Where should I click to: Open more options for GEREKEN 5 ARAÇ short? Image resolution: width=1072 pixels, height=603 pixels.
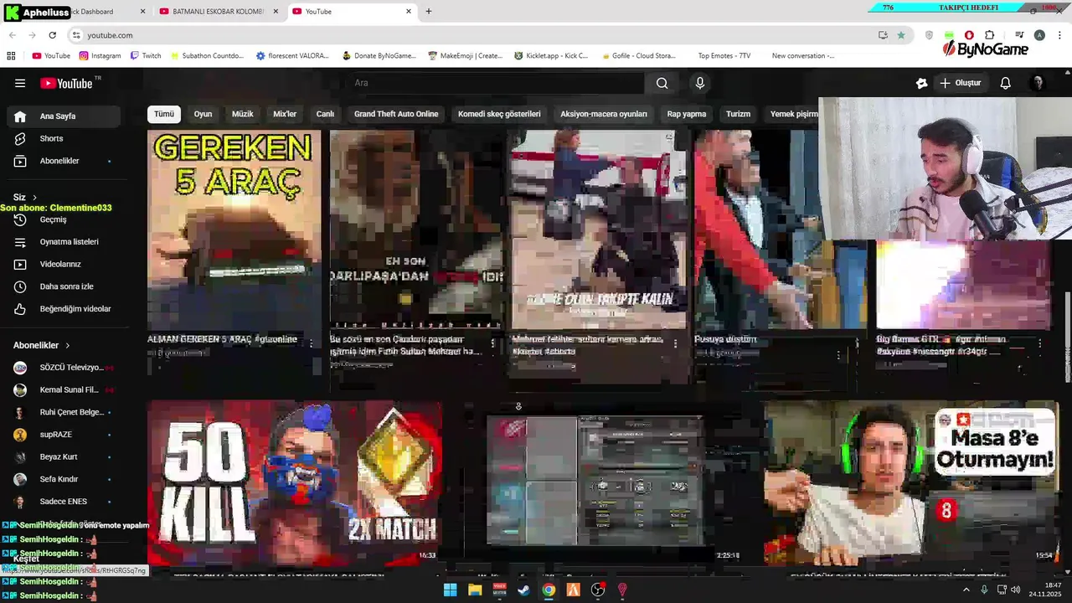pos(312,343)
